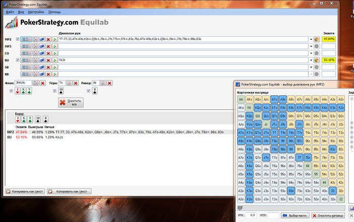Open the Вид menu
Screen dimensions: 354x222
(21, 12)
